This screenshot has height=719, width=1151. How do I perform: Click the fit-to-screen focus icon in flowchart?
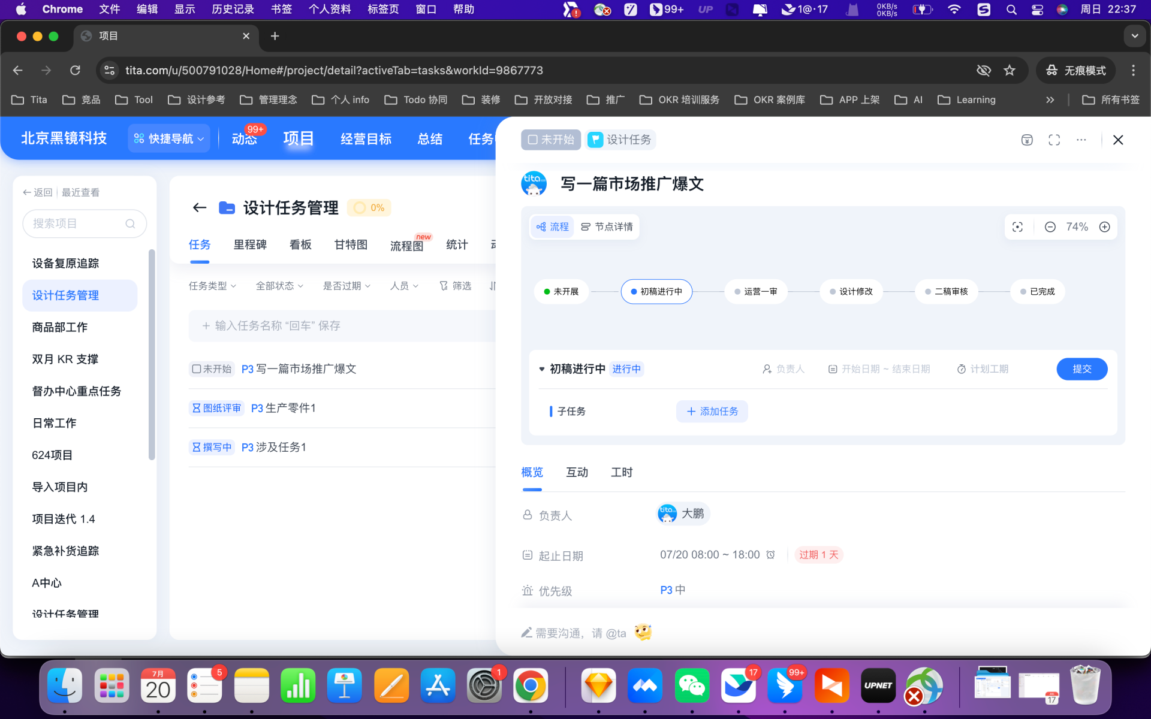coord(1017,227)
